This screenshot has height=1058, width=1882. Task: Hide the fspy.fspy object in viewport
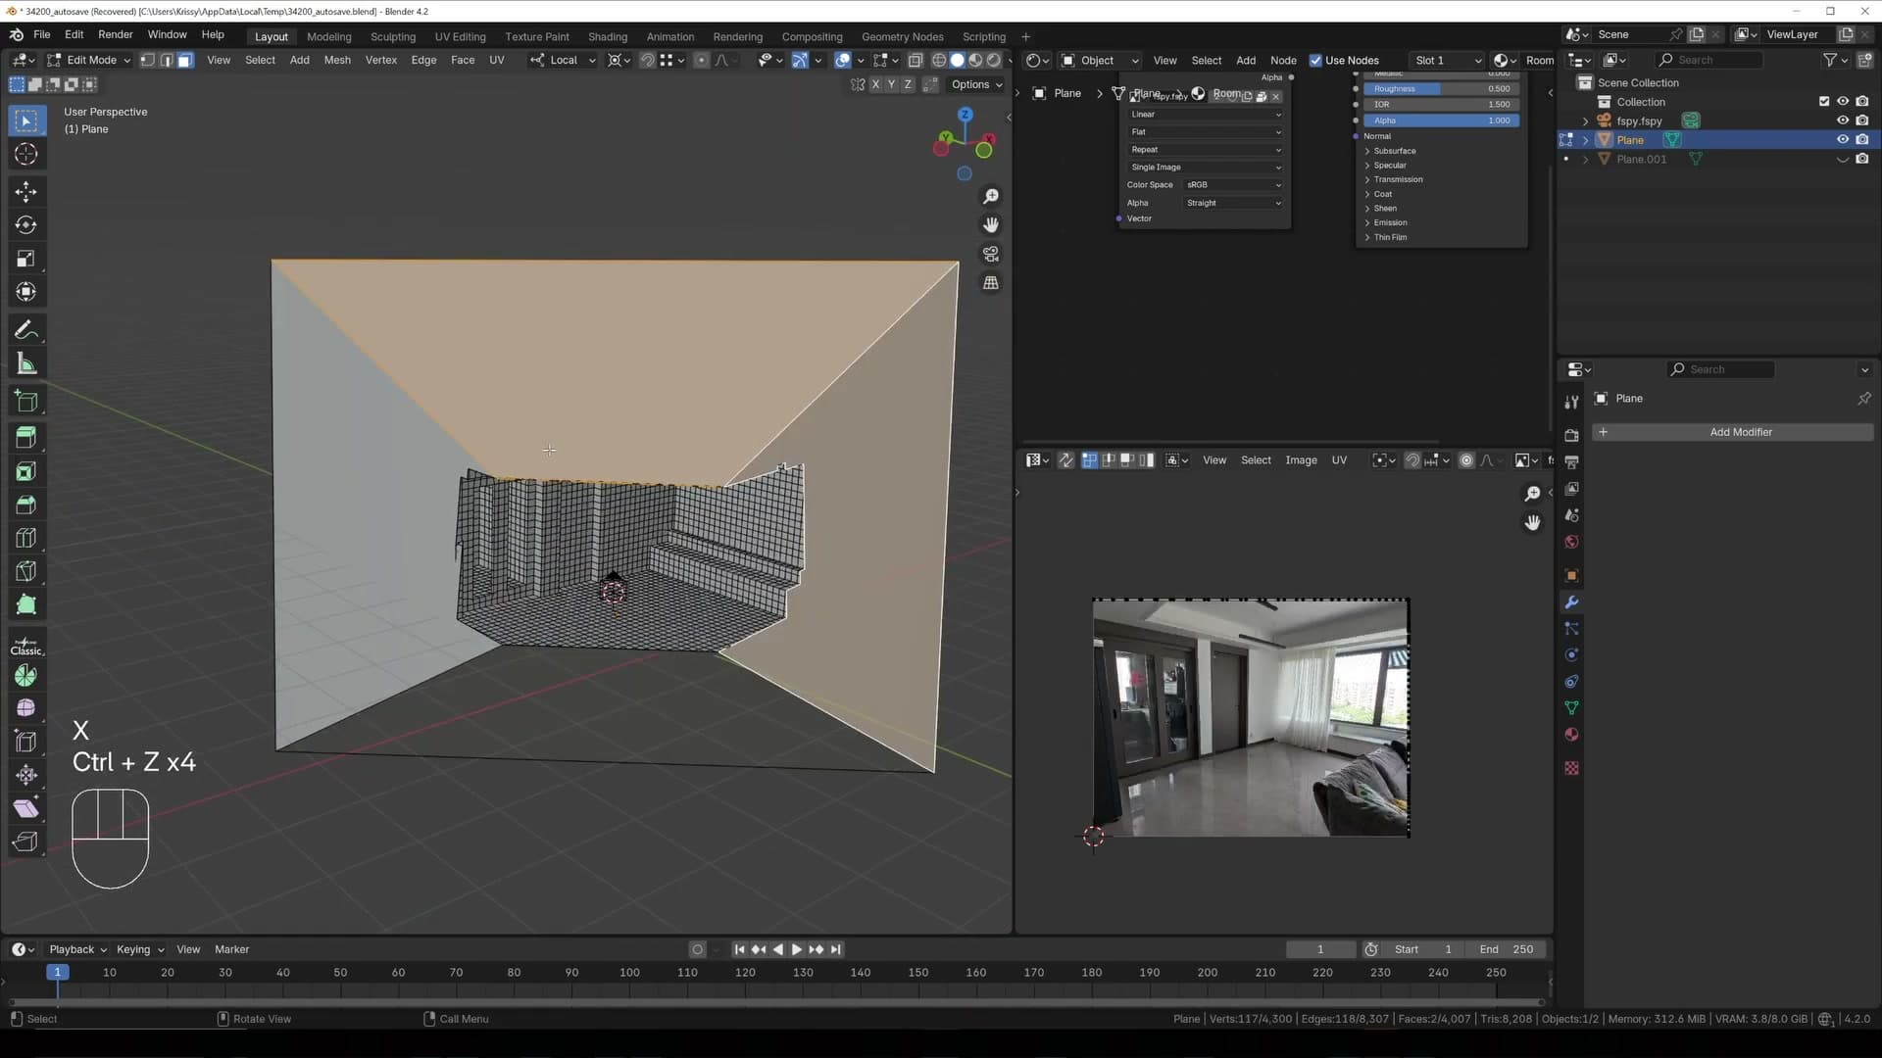[1843, 120]
